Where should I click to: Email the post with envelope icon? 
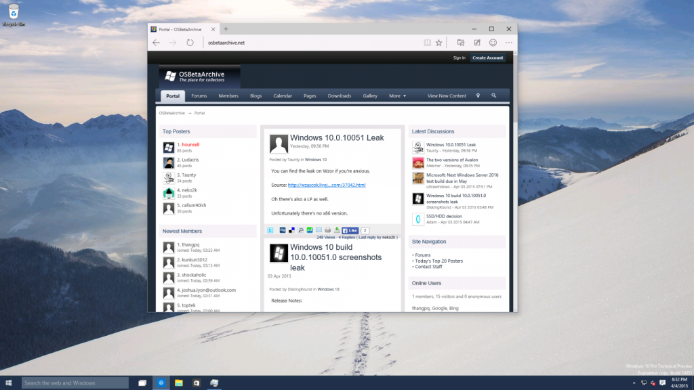coord(319,230)
